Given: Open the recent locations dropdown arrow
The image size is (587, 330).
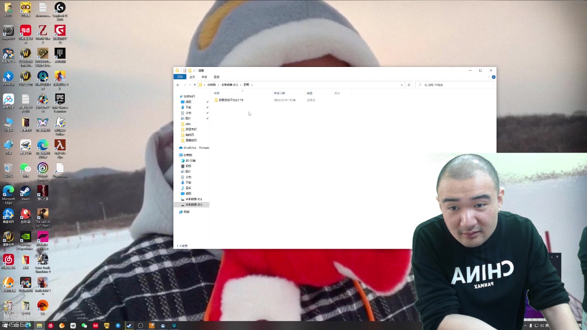Looking at the screenshot, I should [189, 85].
